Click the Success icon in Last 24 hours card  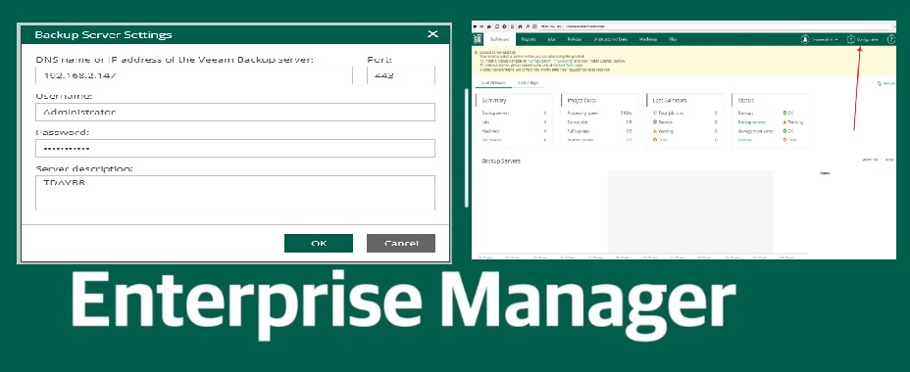point(655,122)
